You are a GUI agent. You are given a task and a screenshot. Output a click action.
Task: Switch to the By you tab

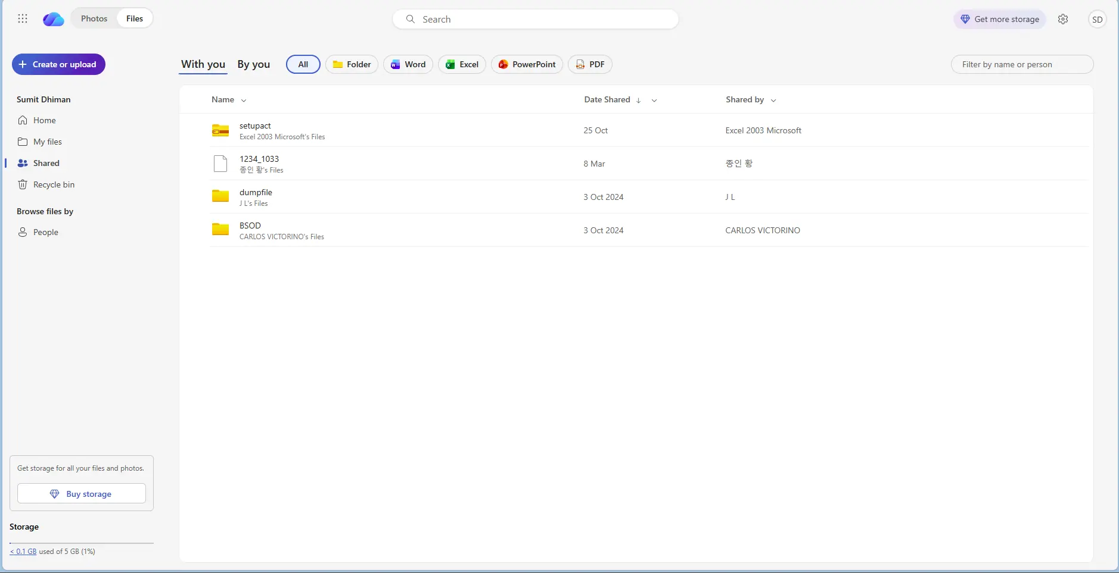254,64
